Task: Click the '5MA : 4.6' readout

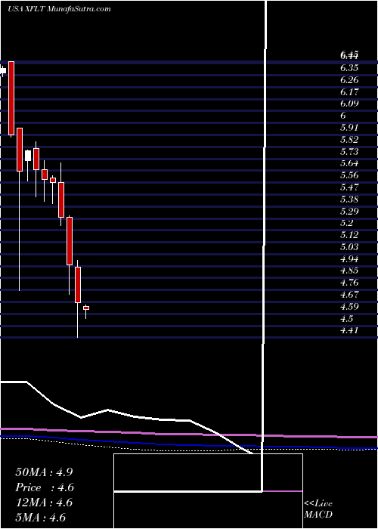Action: click(x=41, y=518)
